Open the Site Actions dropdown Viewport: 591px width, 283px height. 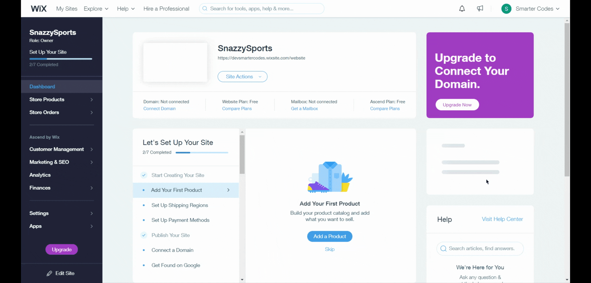(x=242, y=77)
